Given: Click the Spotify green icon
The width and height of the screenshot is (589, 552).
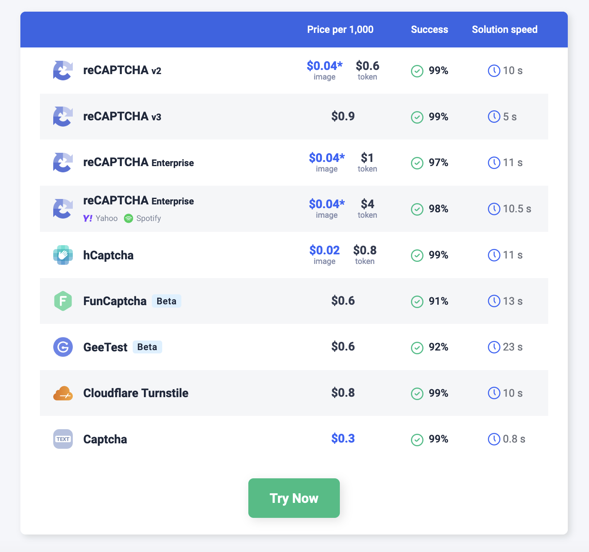Looking at the screenshot, I should pos(129,218).
